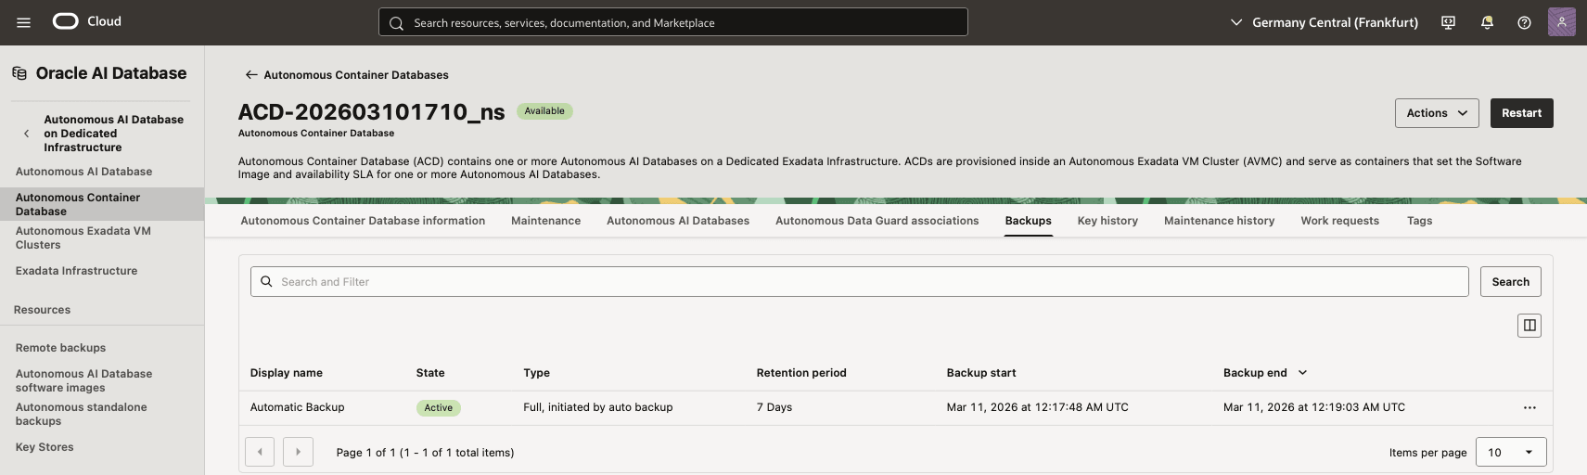Click the page count text
Image resolution: width=1587 pixels, height=475 pixels.
[425, 453]
